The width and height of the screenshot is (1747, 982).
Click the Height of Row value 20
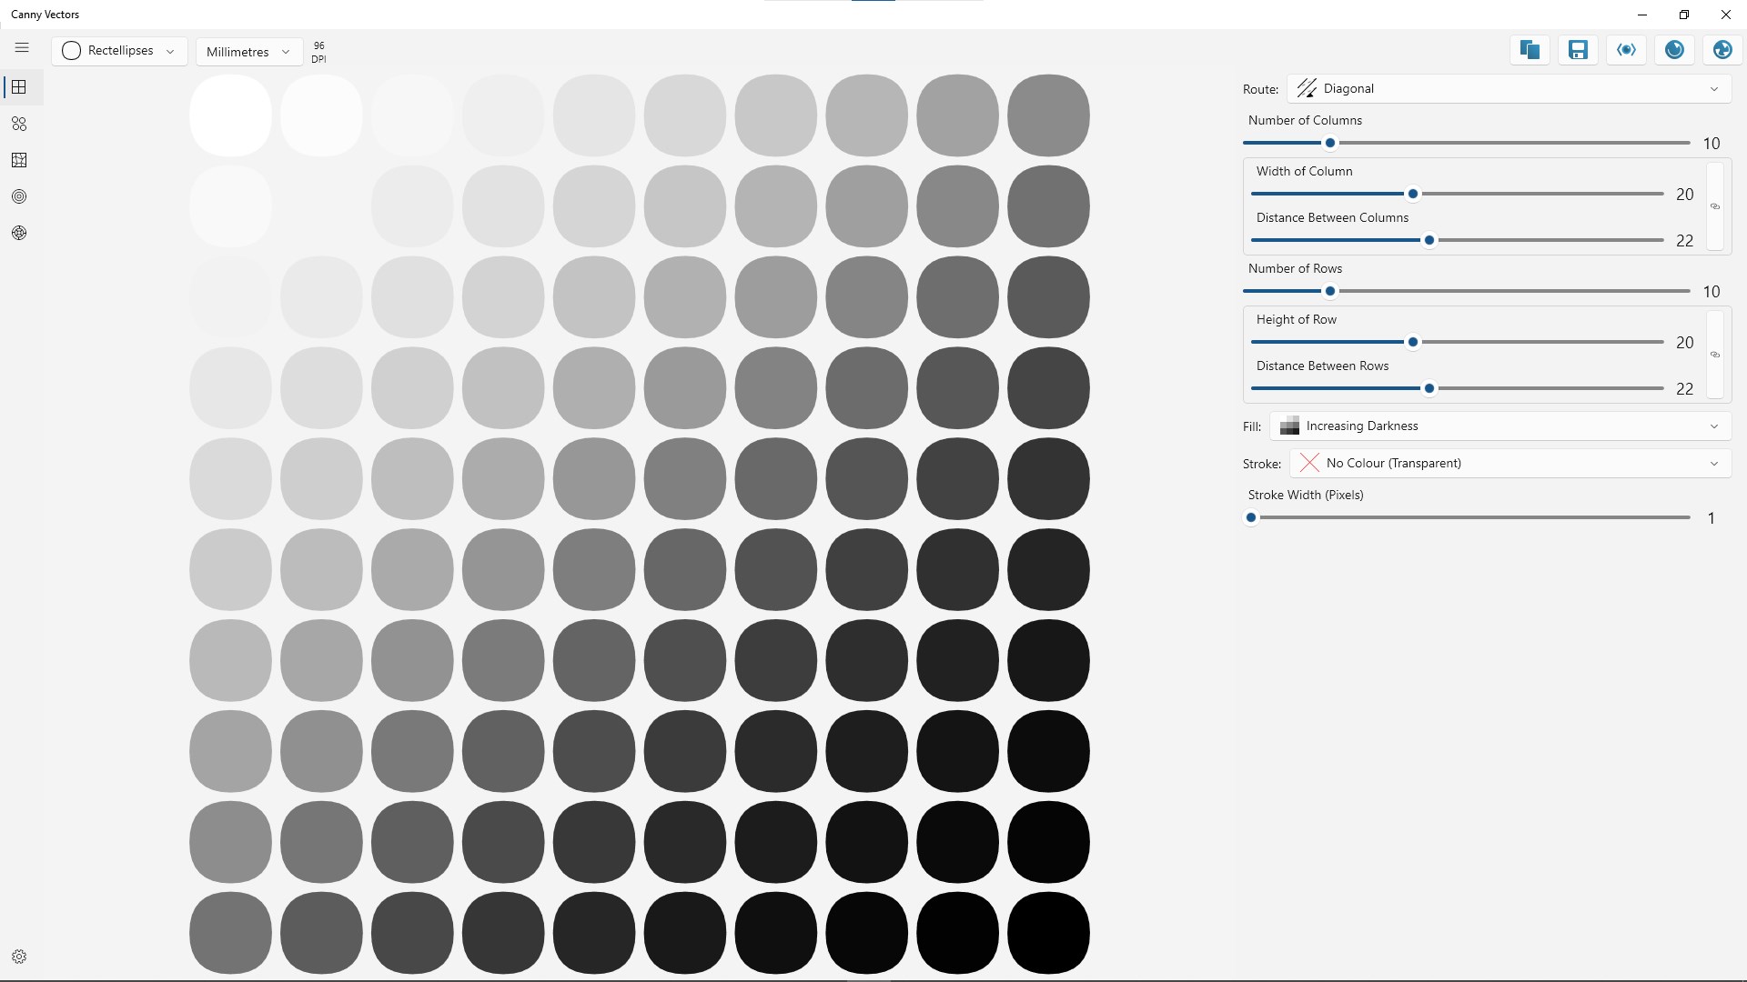[x=1685, y=343]
